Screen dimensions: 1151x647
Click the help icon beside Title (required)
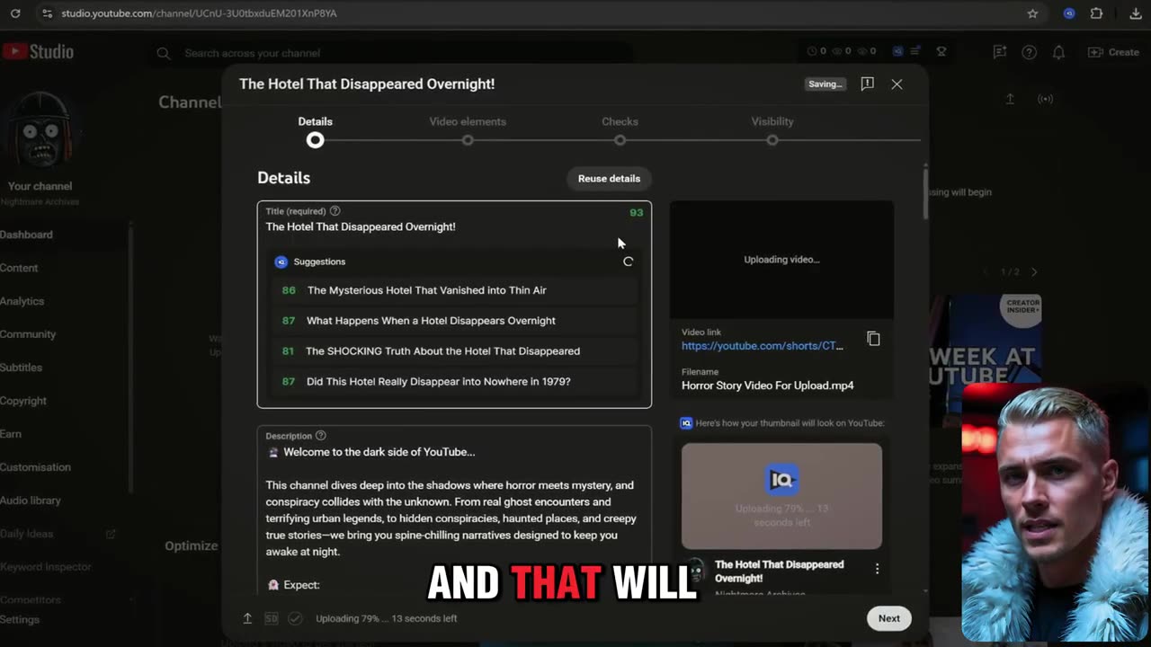click(335, 211)
